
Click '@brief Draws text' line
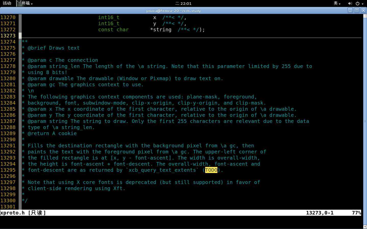pos(54,48)
